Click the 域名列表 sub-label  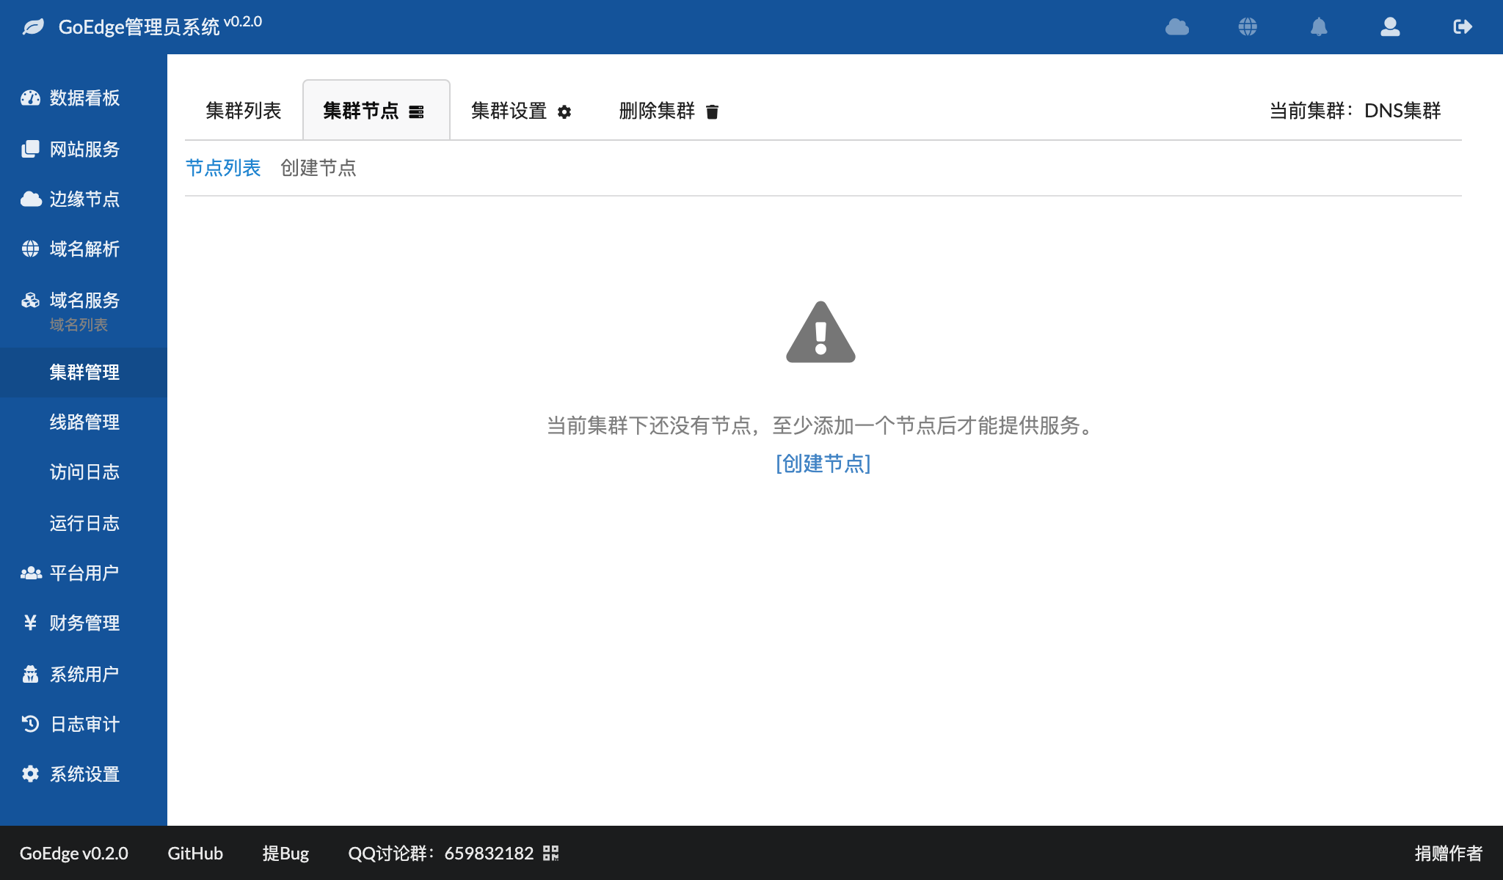79,325
